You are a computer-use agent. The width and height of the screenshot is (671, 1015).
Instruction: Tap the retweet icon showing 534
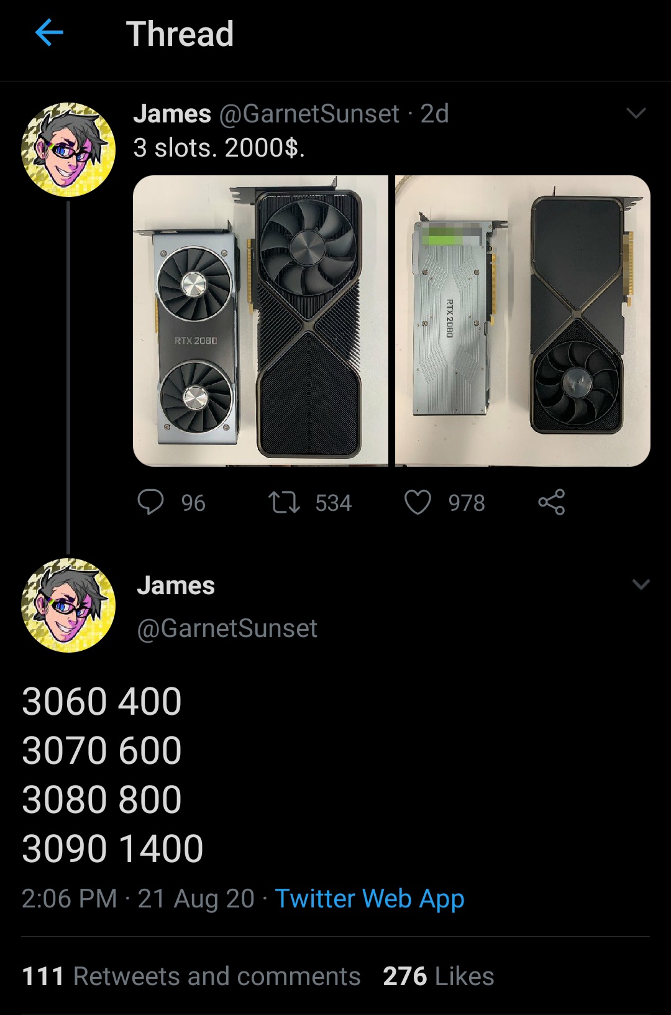(x=284, y=502)
